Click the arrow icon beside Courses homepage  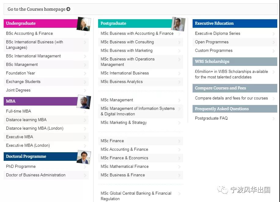(68, 9)
